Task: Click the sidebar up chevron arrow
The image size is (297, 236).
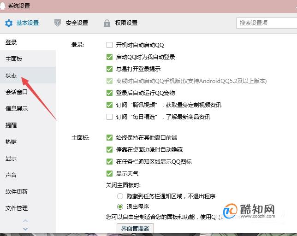Action: 25,221
